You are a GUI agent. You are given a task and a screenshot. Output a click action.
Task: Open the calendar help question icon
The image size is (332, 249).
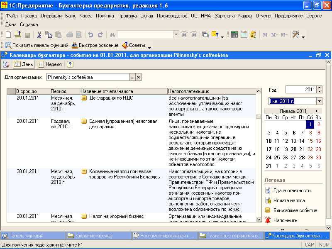click(70, 64)
